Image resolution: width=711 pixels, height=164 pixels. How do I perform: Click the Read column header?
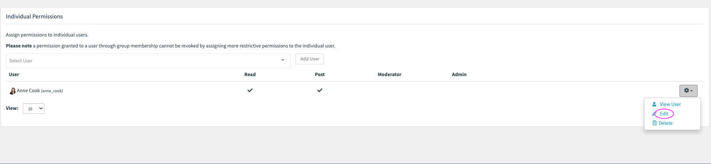[x=250, y=75]
